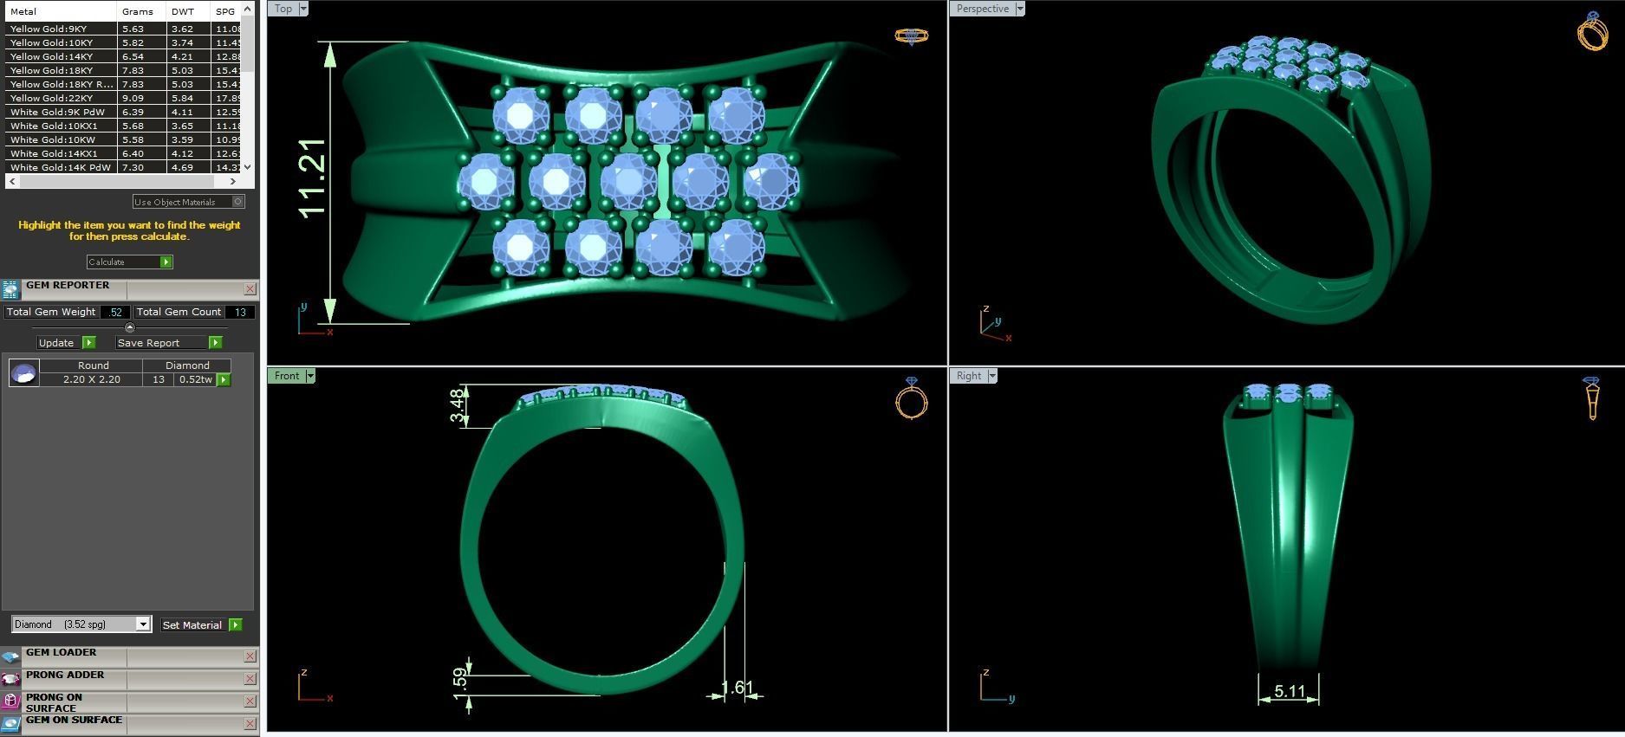Click the green arrow beside 0.52tw
The height and width of the screenshot is (737, 1625).
coord(224,379)
